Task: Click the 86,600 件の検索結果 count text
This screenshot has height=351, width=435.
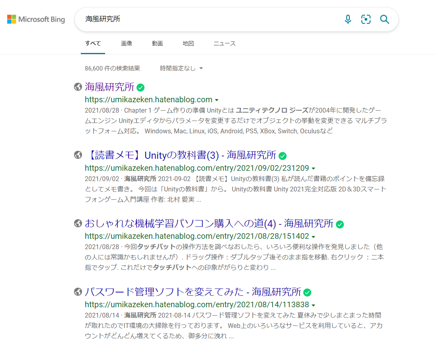Action: [112, 68]
